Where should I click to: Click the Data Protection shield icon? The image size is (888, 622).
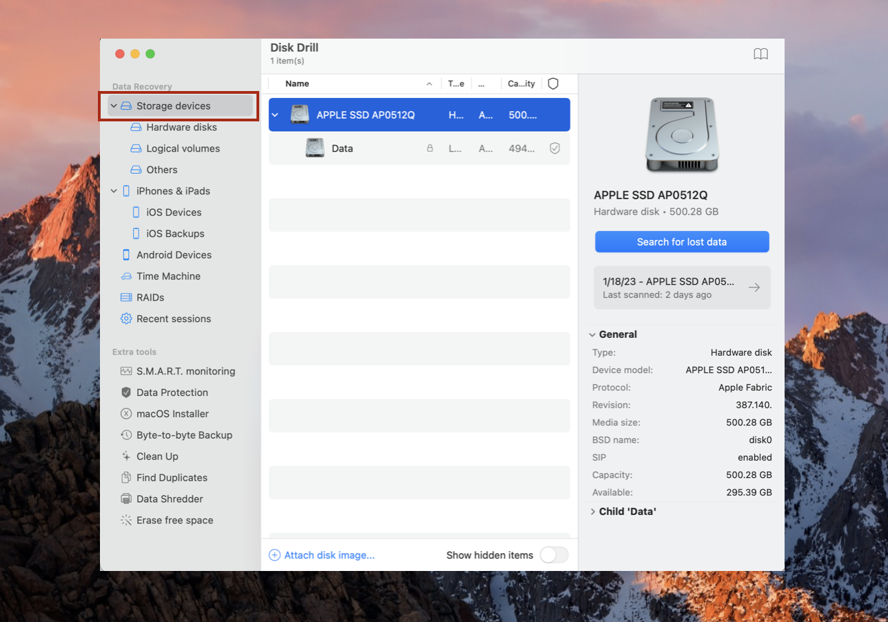[126, 392]
